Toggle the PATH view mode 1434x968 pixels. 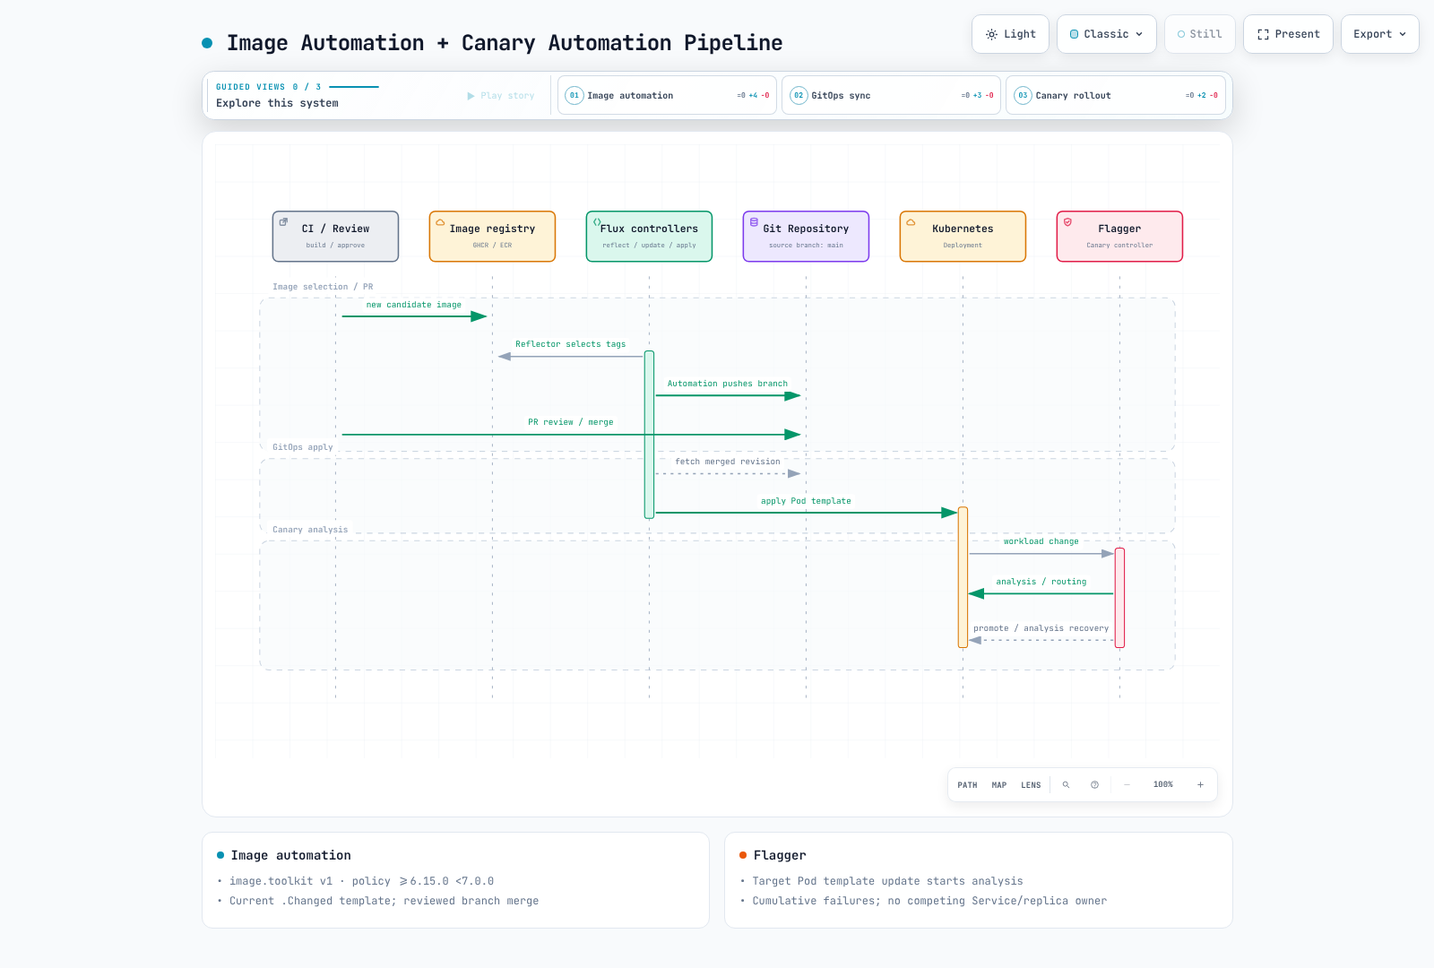[x=967, y=785]
